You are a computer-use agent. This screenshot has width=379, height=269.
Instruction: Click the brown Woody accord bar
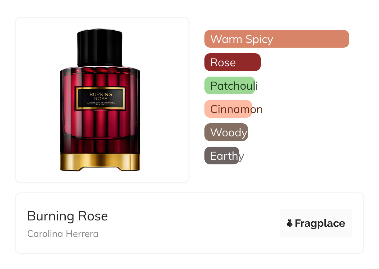[226, 132]
